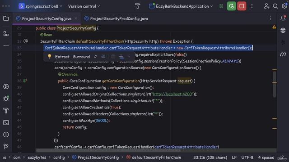This screenshot has width=289, height=162.
Task: Click line number 40 in the gutter
Action: point(19,94)
